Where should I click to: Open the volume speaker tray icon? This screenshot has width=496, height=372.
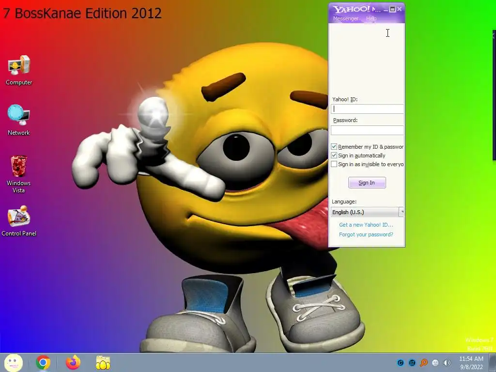[447, 363]
